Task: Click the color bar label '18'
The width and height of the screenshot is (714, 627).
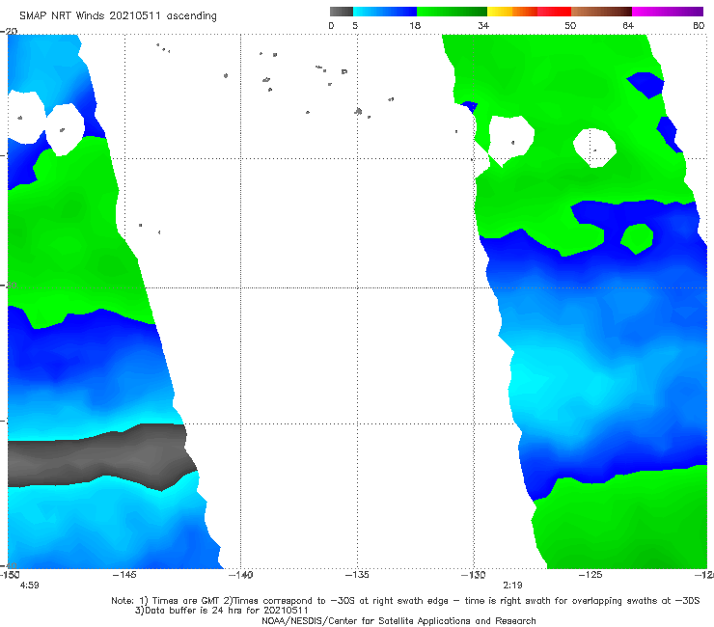Action: (415, 26)
